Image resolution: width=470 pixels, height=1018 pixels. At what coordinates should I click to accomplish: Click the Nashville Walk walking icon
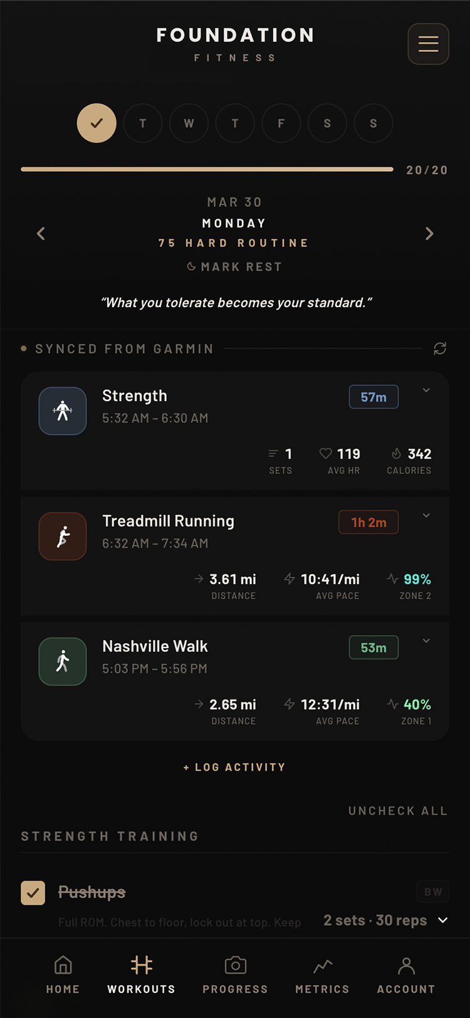(x=63, y=661)
